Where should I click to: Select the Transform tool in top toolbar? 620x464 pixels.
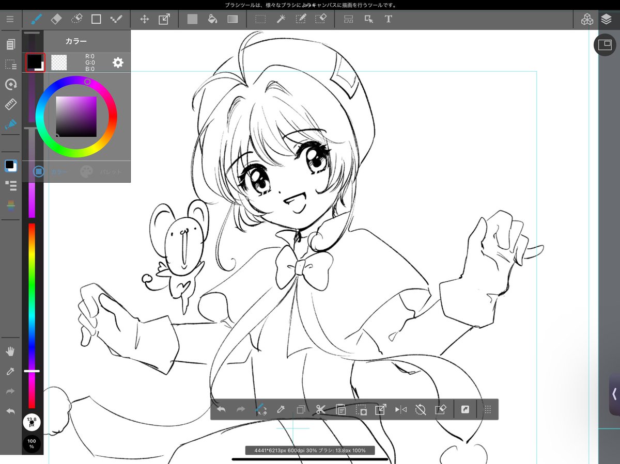click(x=164, y=19)
